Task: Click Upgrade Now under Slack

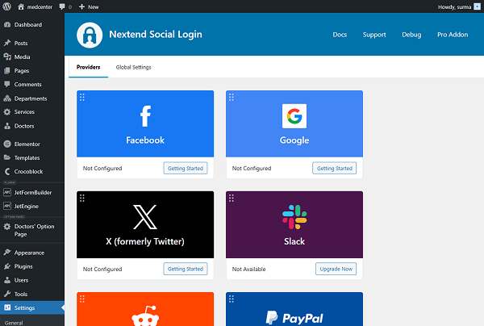Action: 336,269
